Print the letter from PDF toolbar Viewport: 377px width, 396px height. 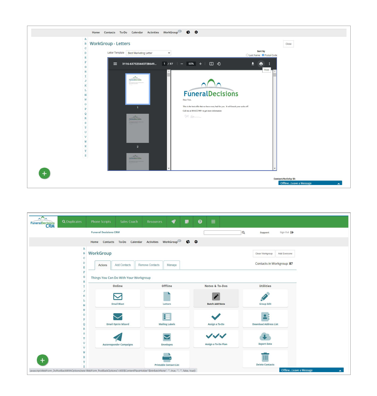click(x=261, y=64)
